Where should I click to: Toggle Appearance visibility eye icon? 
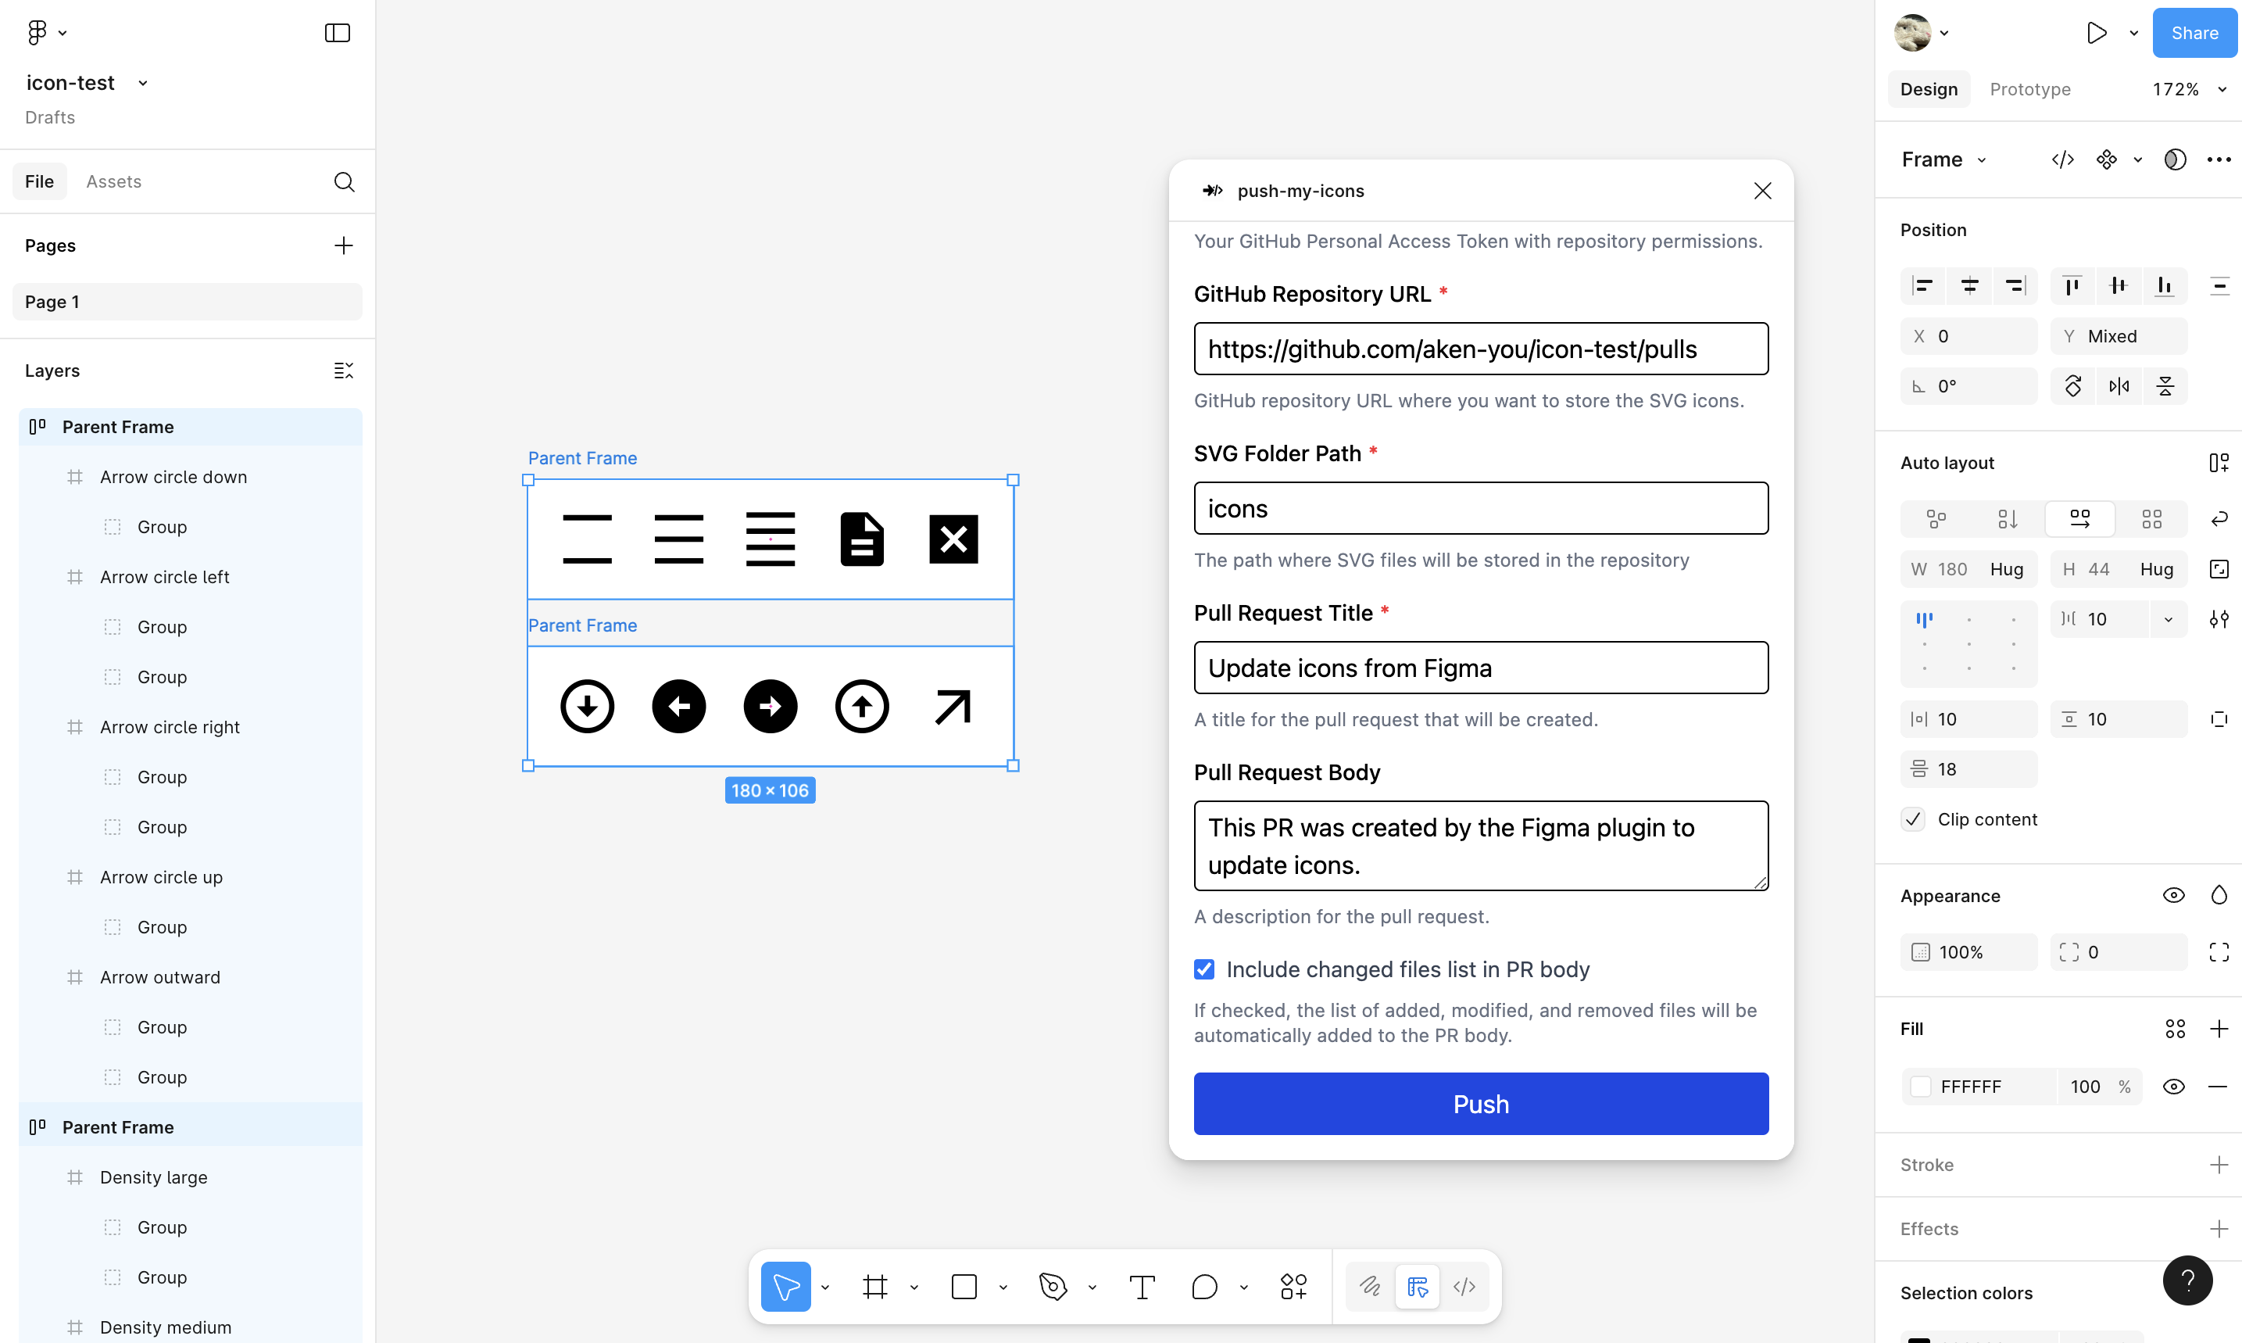coord(2173,895)
